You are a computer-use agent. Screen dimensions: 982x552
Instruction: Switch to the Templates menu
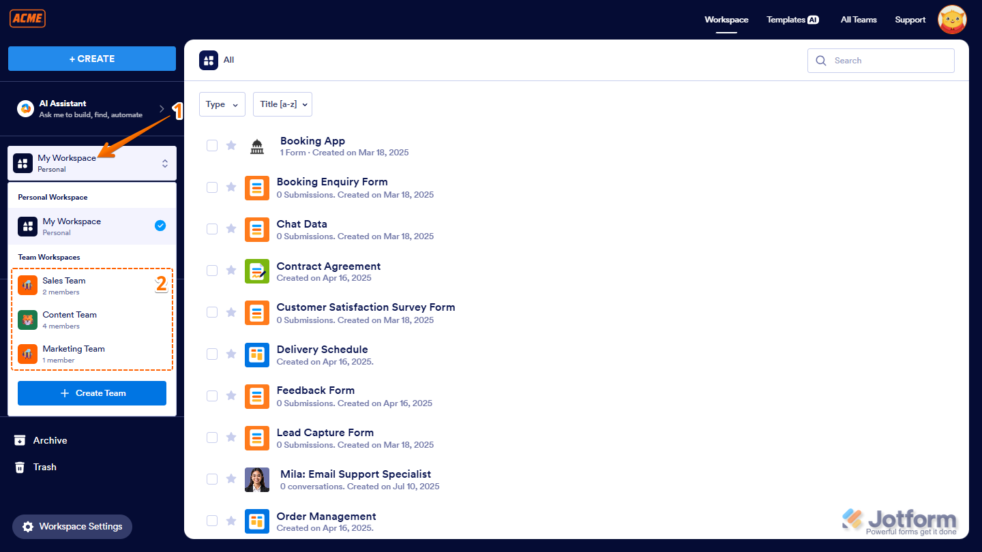pos(792,20)
